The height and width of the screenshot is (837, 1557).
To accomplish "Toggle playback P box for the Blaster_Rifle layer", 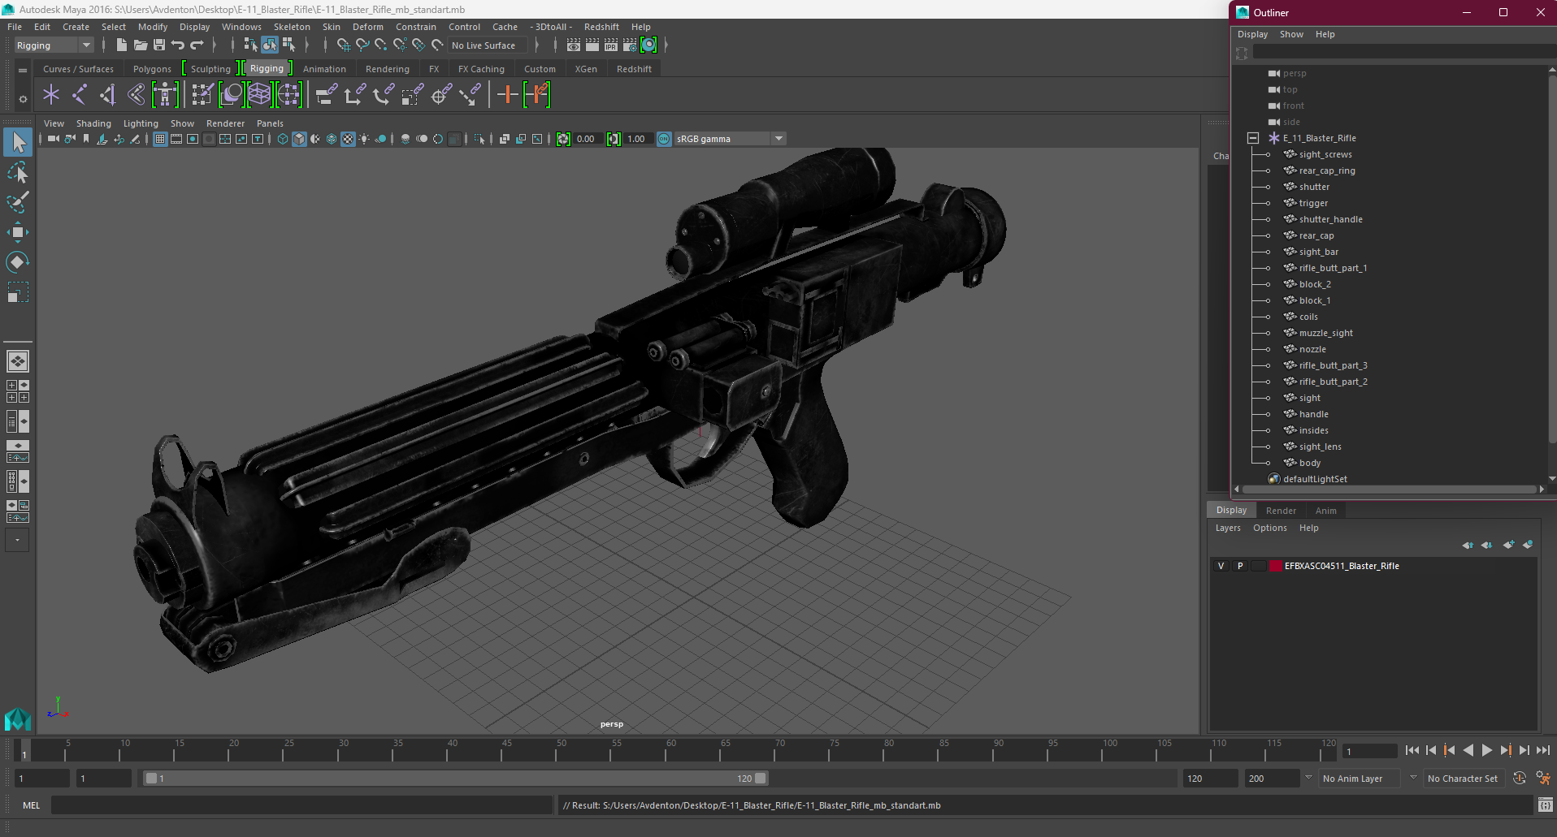I will tap(1240, 566).
